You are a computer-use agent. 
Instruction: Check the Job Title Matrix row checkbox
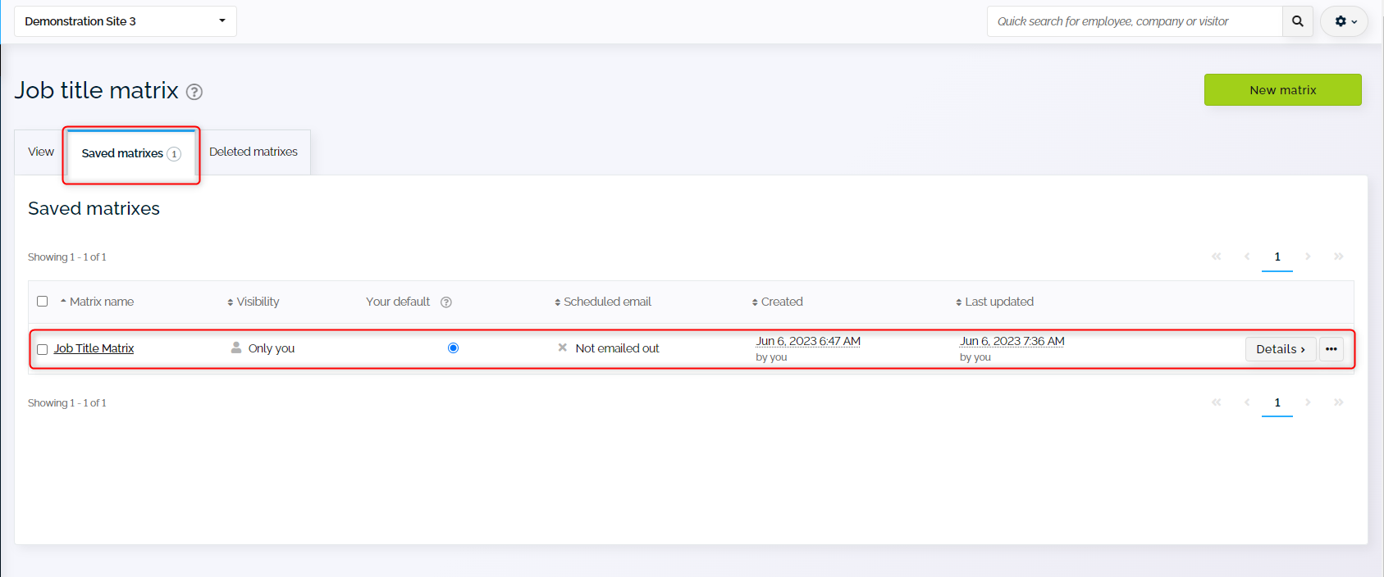[x=43, y=349]
